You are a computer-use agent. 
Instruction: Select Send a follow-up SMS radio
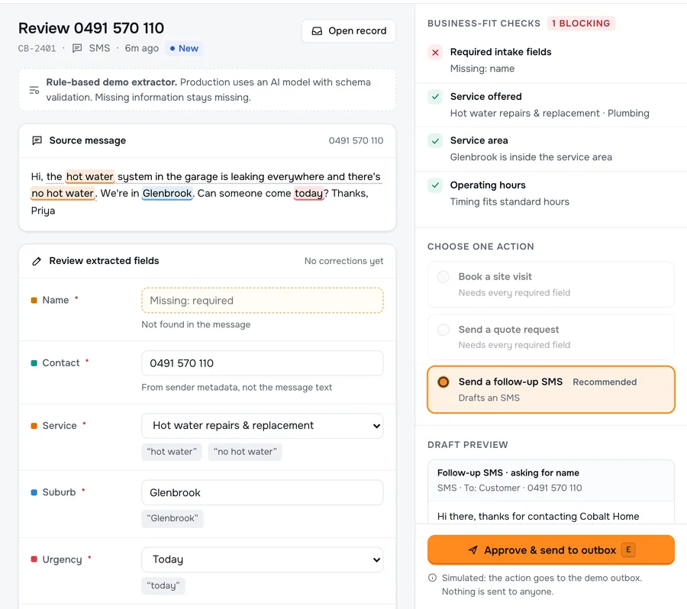click(443, 382)
